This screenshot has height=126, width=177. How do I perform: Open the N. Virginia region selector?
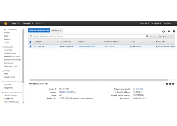156,23
